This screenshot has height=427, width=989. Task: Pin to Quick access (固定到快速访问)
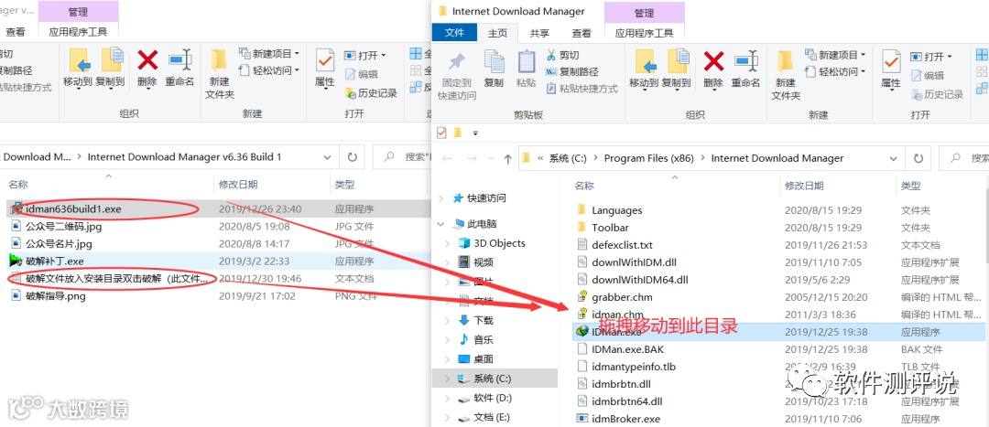pos(457,75)
